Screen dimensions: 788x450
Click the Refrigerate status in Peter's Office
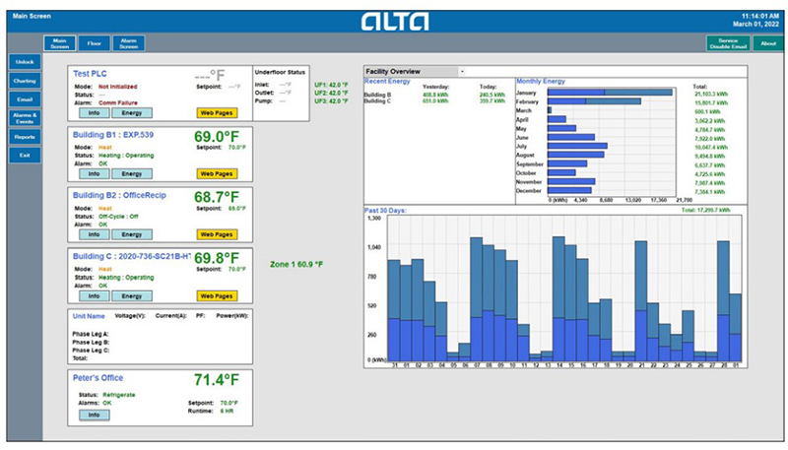118,395
